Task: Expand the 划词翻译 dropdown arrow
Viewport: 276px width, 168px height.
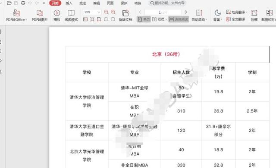Action: click(247, 12)
